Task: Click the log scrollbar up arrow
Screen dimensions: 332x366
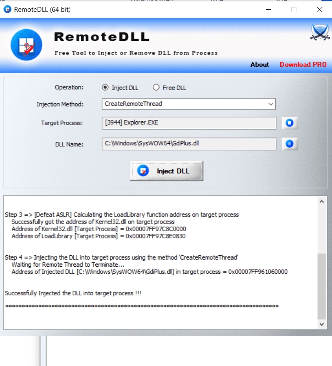Action: point(321,201)
